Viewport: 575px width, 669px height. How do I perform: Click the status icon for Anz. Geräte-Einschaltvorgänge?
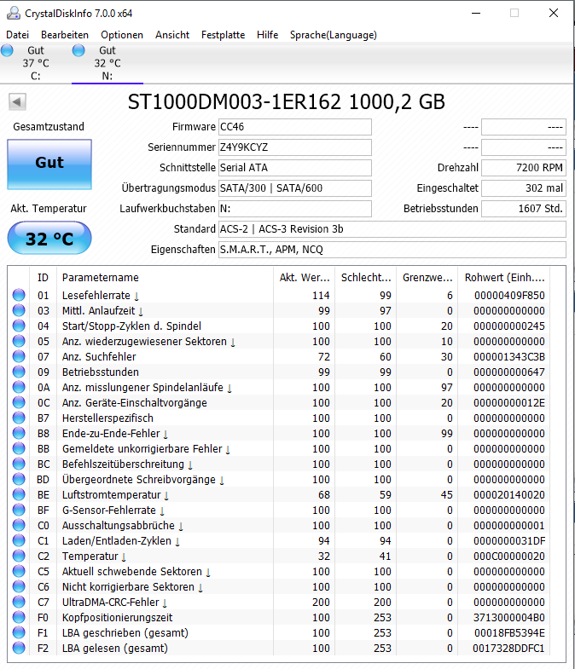19,403
